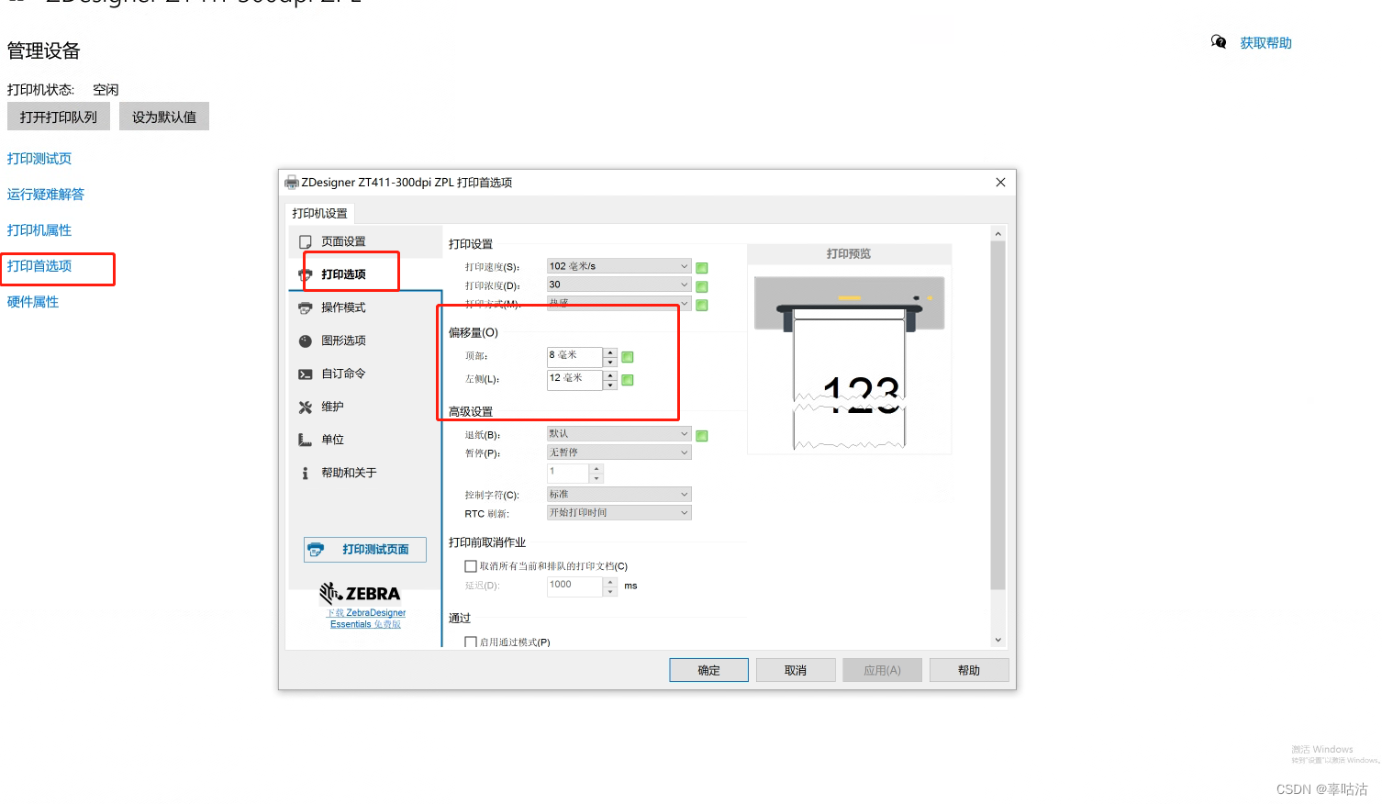1382x804 pixels.
Task: Open 打印首选项 link
Action: click(39, 266)
